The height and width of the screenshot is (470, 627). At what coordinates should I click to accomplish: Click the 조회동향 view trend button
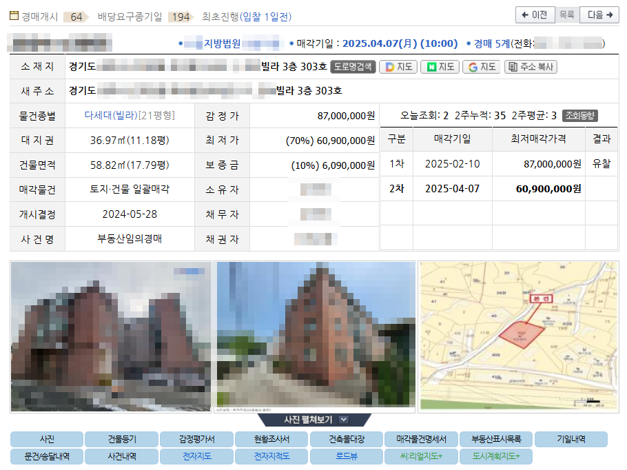tap(582, 115)
